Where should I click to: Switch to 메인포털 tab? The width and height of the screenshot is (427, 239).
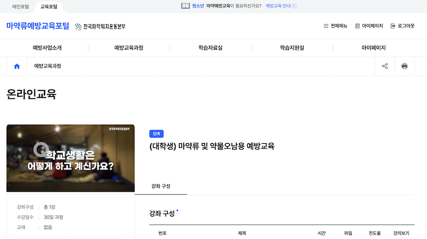pos(20,7)
